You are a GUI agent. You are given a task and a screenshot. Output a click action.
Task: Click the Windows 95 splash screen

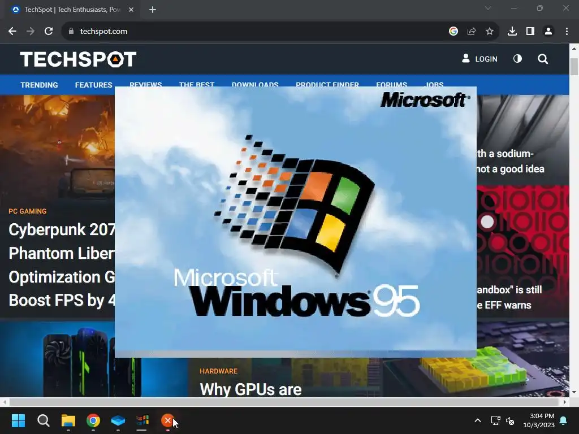tap(295, 222)
